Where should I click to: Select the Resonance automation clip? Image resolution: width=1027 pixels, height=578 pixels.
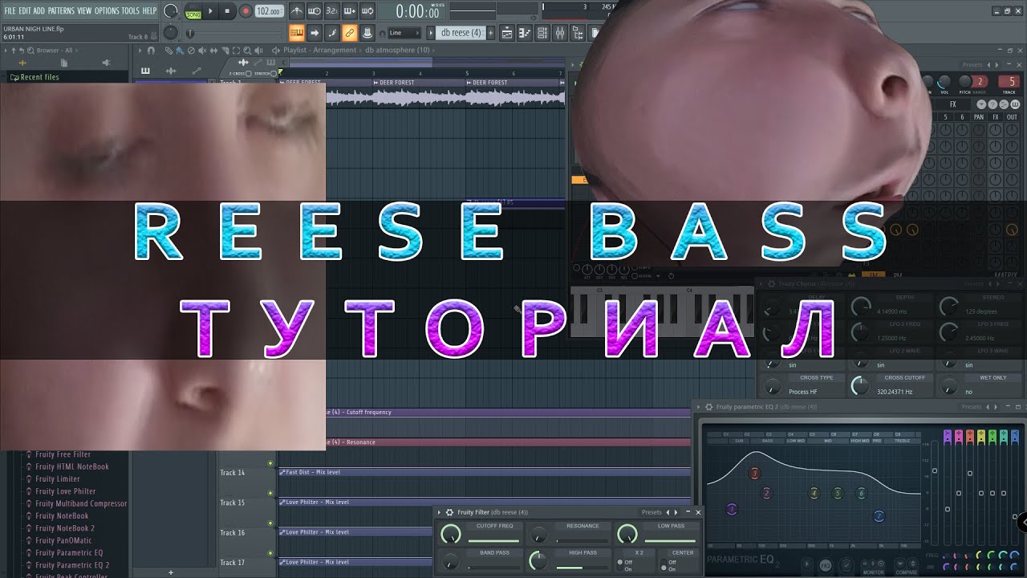508,442
